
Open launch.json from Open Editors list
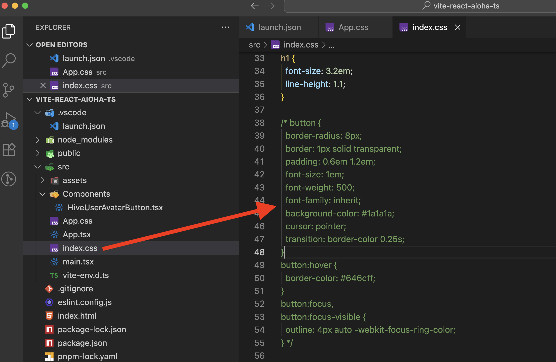(131, 59)
